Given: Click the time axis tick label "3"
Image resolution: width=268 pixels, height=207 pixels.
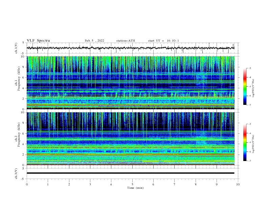Looking at the screenshot, I should pos(90,184).
